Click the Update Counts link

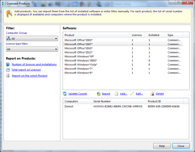(78, 94)
